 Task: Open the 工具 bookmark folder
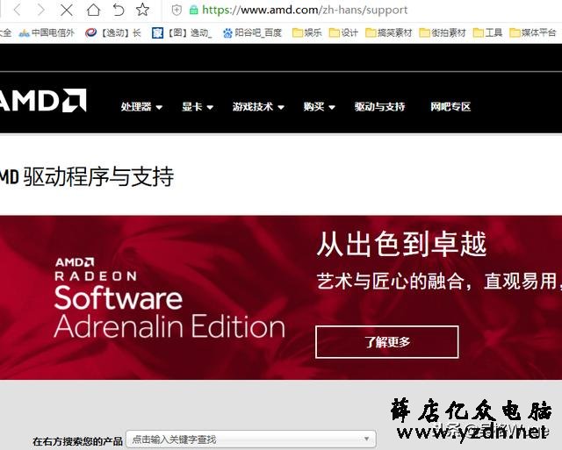coord(488,33)
